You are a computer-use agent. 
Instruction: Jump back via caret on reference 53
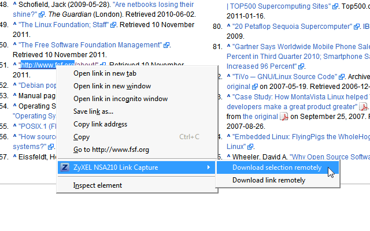pos(14,95)
